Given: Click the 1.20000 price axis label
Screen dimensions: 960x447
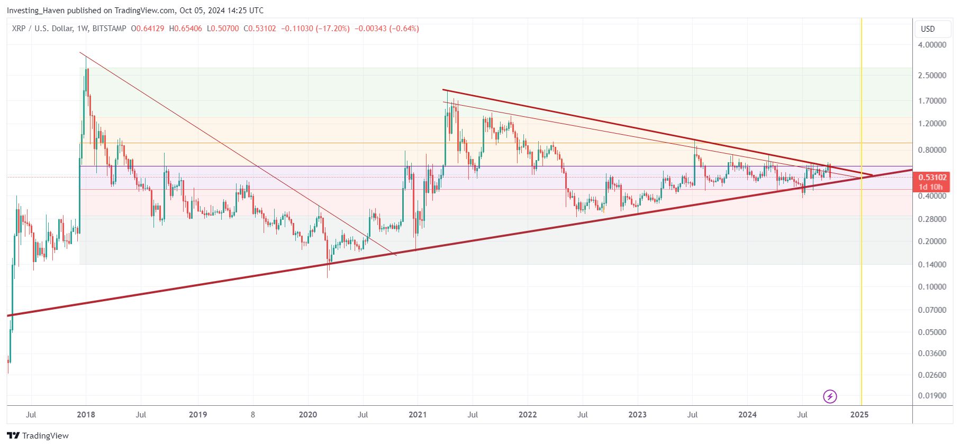Looking at the screenshot, I should pyautogui.click(x=932, y=124).
